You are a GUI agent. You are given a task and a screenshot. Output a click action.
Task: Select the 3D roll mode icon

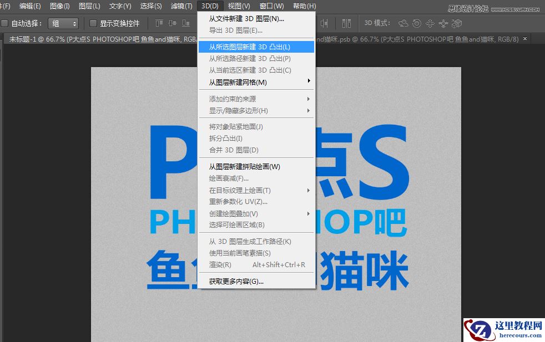[x=416, y=23]
